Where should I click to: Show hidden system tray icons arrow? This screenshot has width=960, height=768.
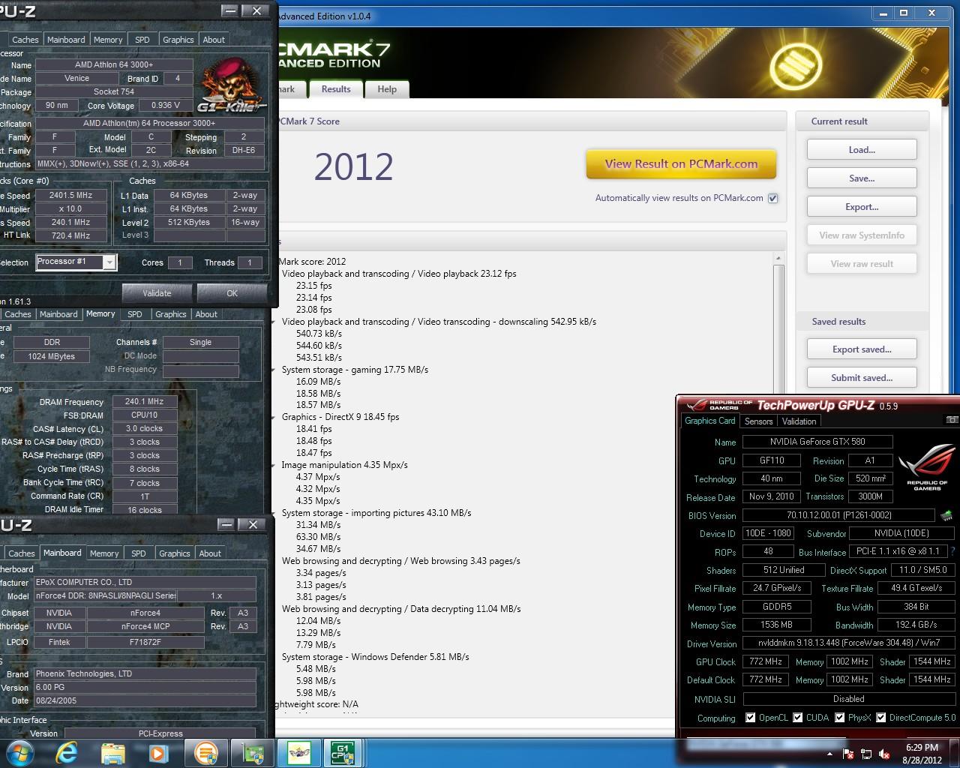829,754
